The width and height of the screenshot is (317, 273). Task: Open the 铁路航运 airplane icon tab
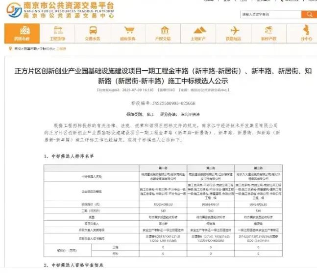[234, 33]
